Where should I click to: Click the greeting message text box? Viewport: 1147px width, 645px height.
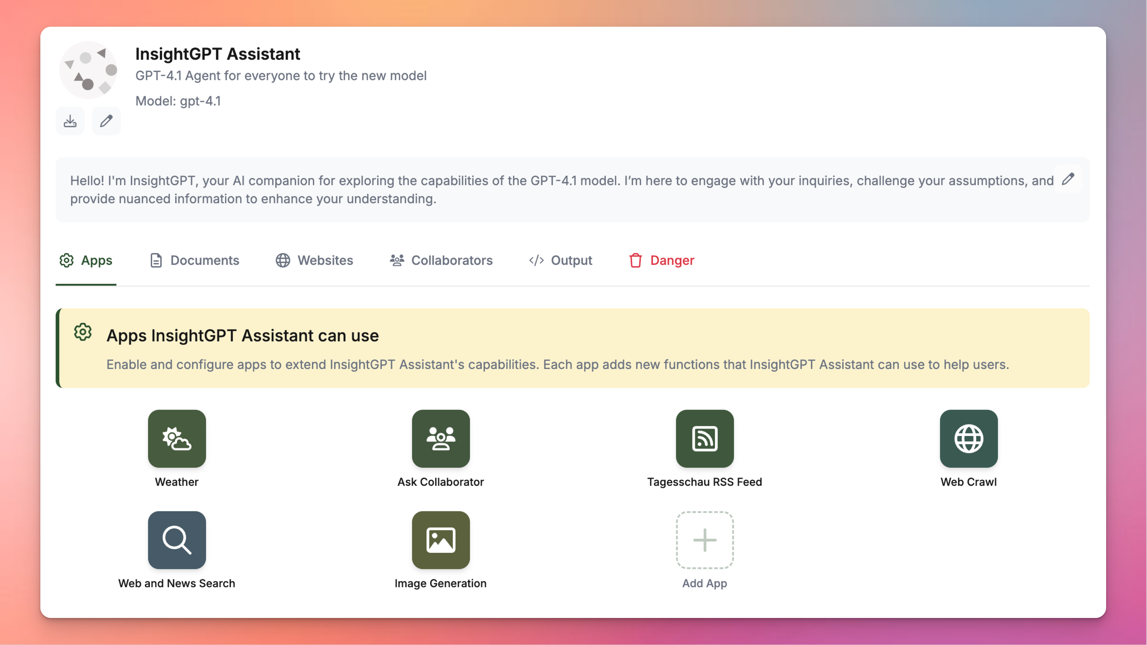point(535,190)
